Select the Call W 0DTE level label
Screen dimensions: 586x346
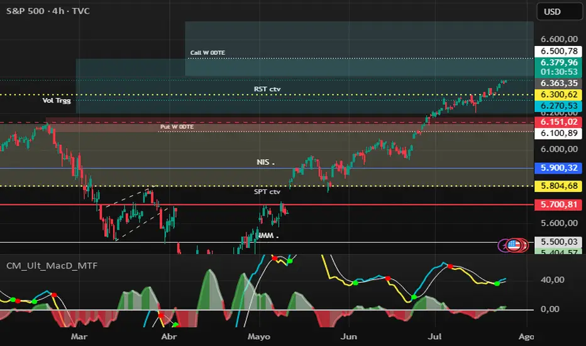coord(207,53)
